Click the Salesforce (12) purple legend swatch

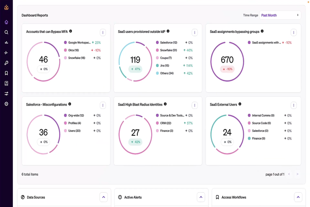coord(157,43)
